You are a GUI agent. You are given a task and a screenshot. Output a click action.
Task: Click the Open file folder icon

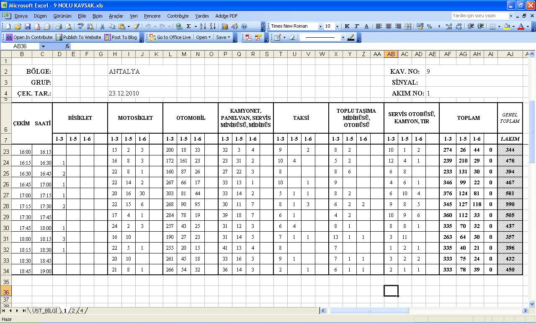[x=18, y=26]
